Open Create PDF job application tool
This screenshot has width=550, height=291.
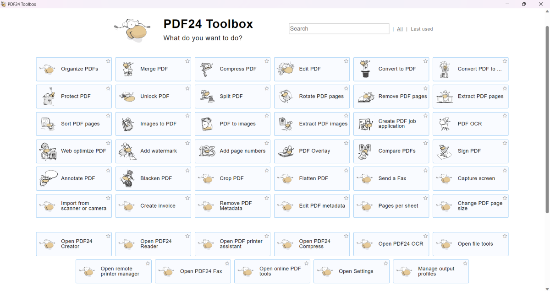[391, 124]
